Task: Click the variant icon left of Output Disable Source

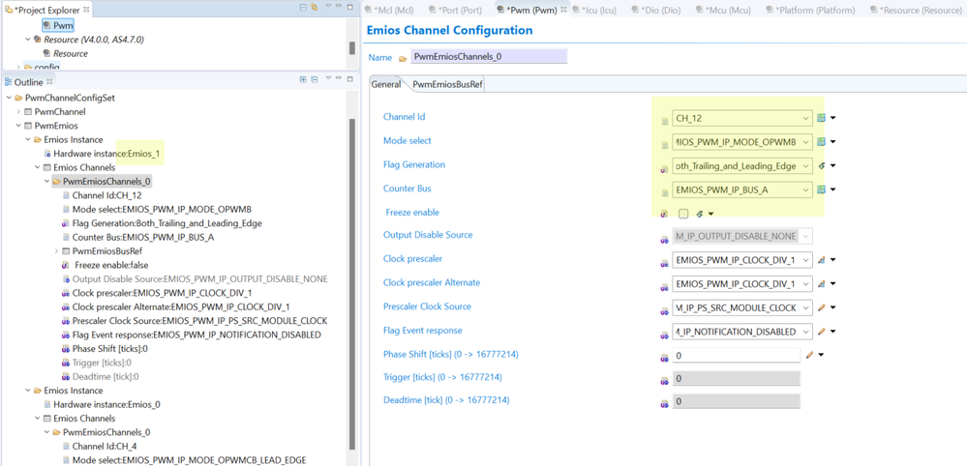Action: click(664, 239)
